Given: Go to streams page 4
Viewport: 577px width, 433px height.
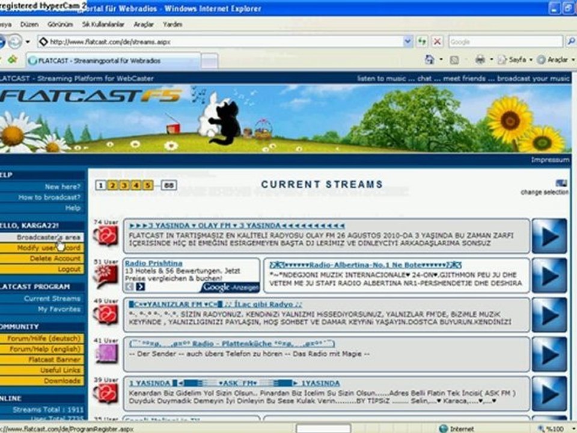Looking at the screenshot, I should pyautogui.click(x=136, y=185).
